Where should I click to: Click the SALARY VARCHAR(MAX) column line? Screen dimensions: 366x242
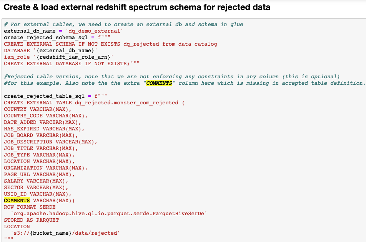(x=36, y=181)
